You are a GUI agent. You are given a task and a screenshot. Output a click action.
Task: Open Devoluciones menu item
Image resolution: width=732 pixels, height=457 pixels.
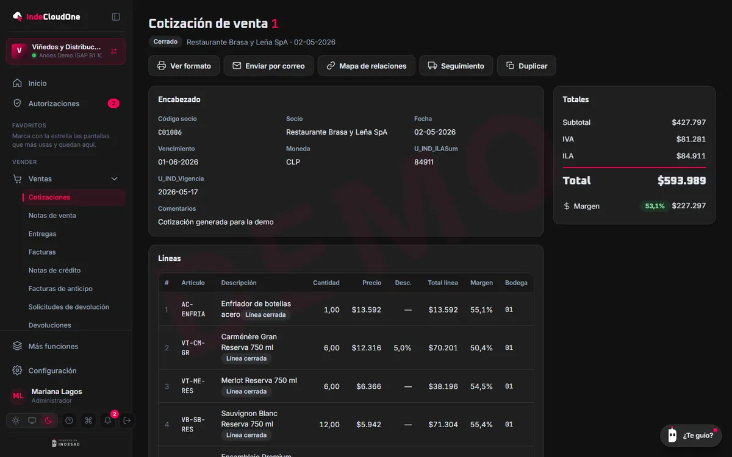(x=49, y=325)
